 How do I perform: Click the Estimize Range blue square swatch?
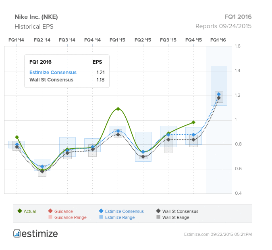[101, 217]
